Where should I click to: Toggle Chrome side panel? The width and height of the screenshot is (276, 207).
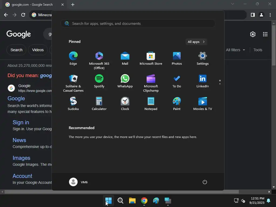pos(253,15)
